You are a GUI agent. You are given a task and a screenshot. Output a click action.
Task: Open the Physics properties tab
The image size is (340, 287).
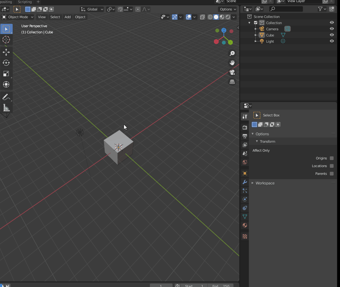pyautogui.click(x=245, y=199)
